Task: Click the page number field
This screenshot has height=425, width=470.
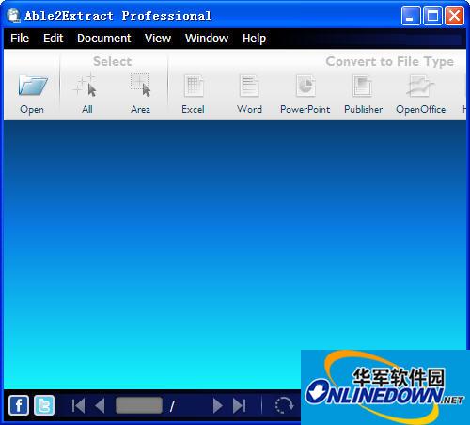Action: coord(139,405)
